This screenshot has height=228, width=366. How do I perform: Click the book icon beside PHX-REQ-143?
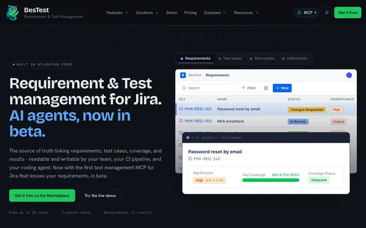tap(181, 121)
